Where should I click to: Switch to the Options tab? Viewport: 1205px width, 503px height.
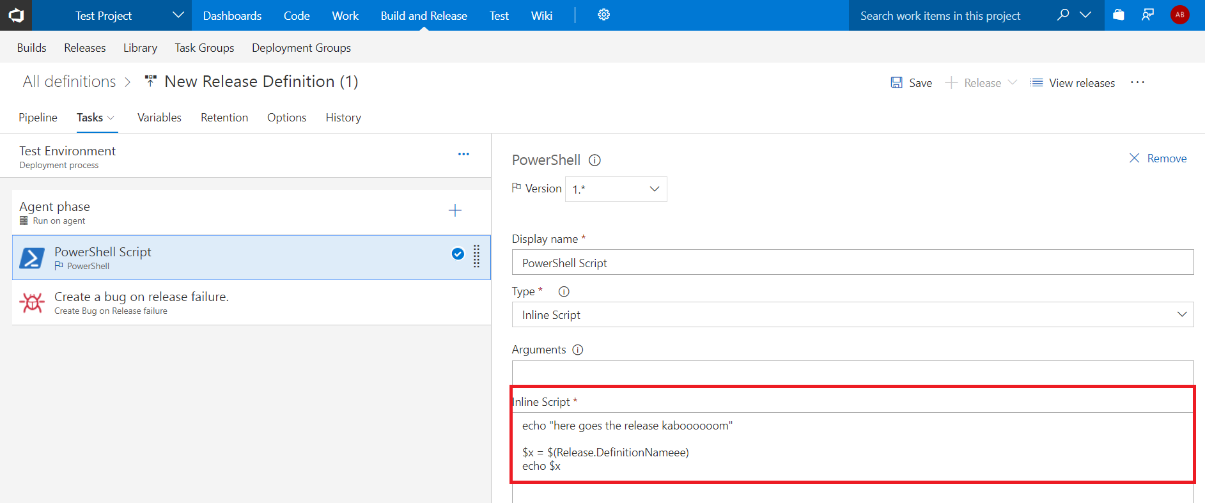tap(286, 118)
